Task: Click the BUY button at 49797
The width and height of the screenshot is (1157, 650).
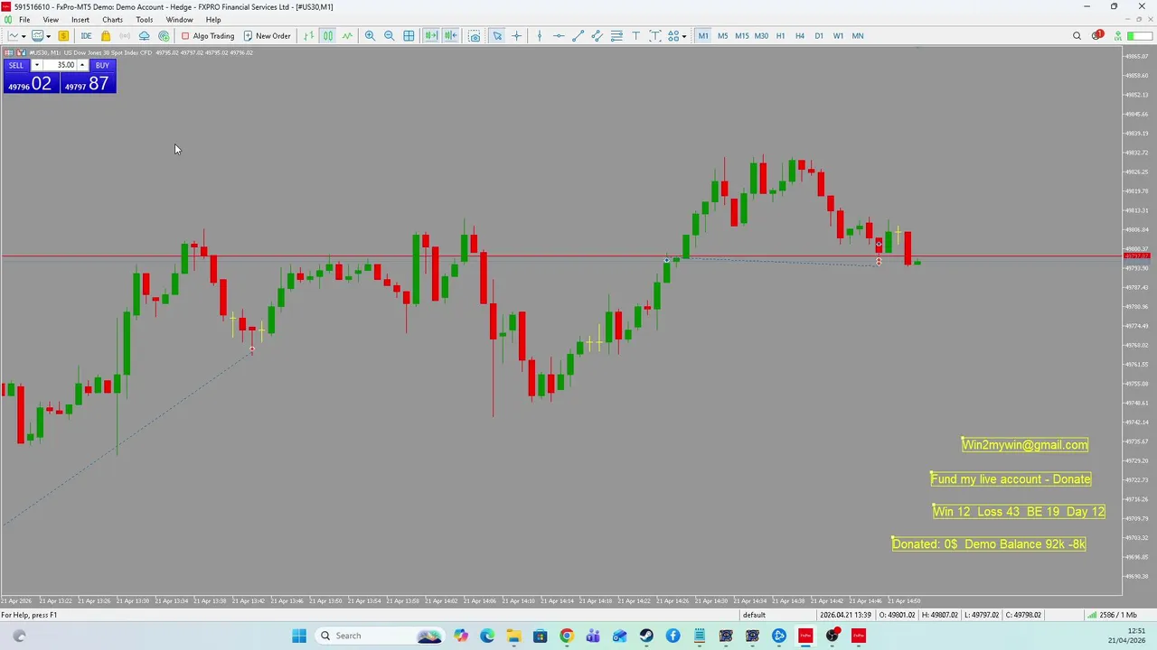Action: 88,77
